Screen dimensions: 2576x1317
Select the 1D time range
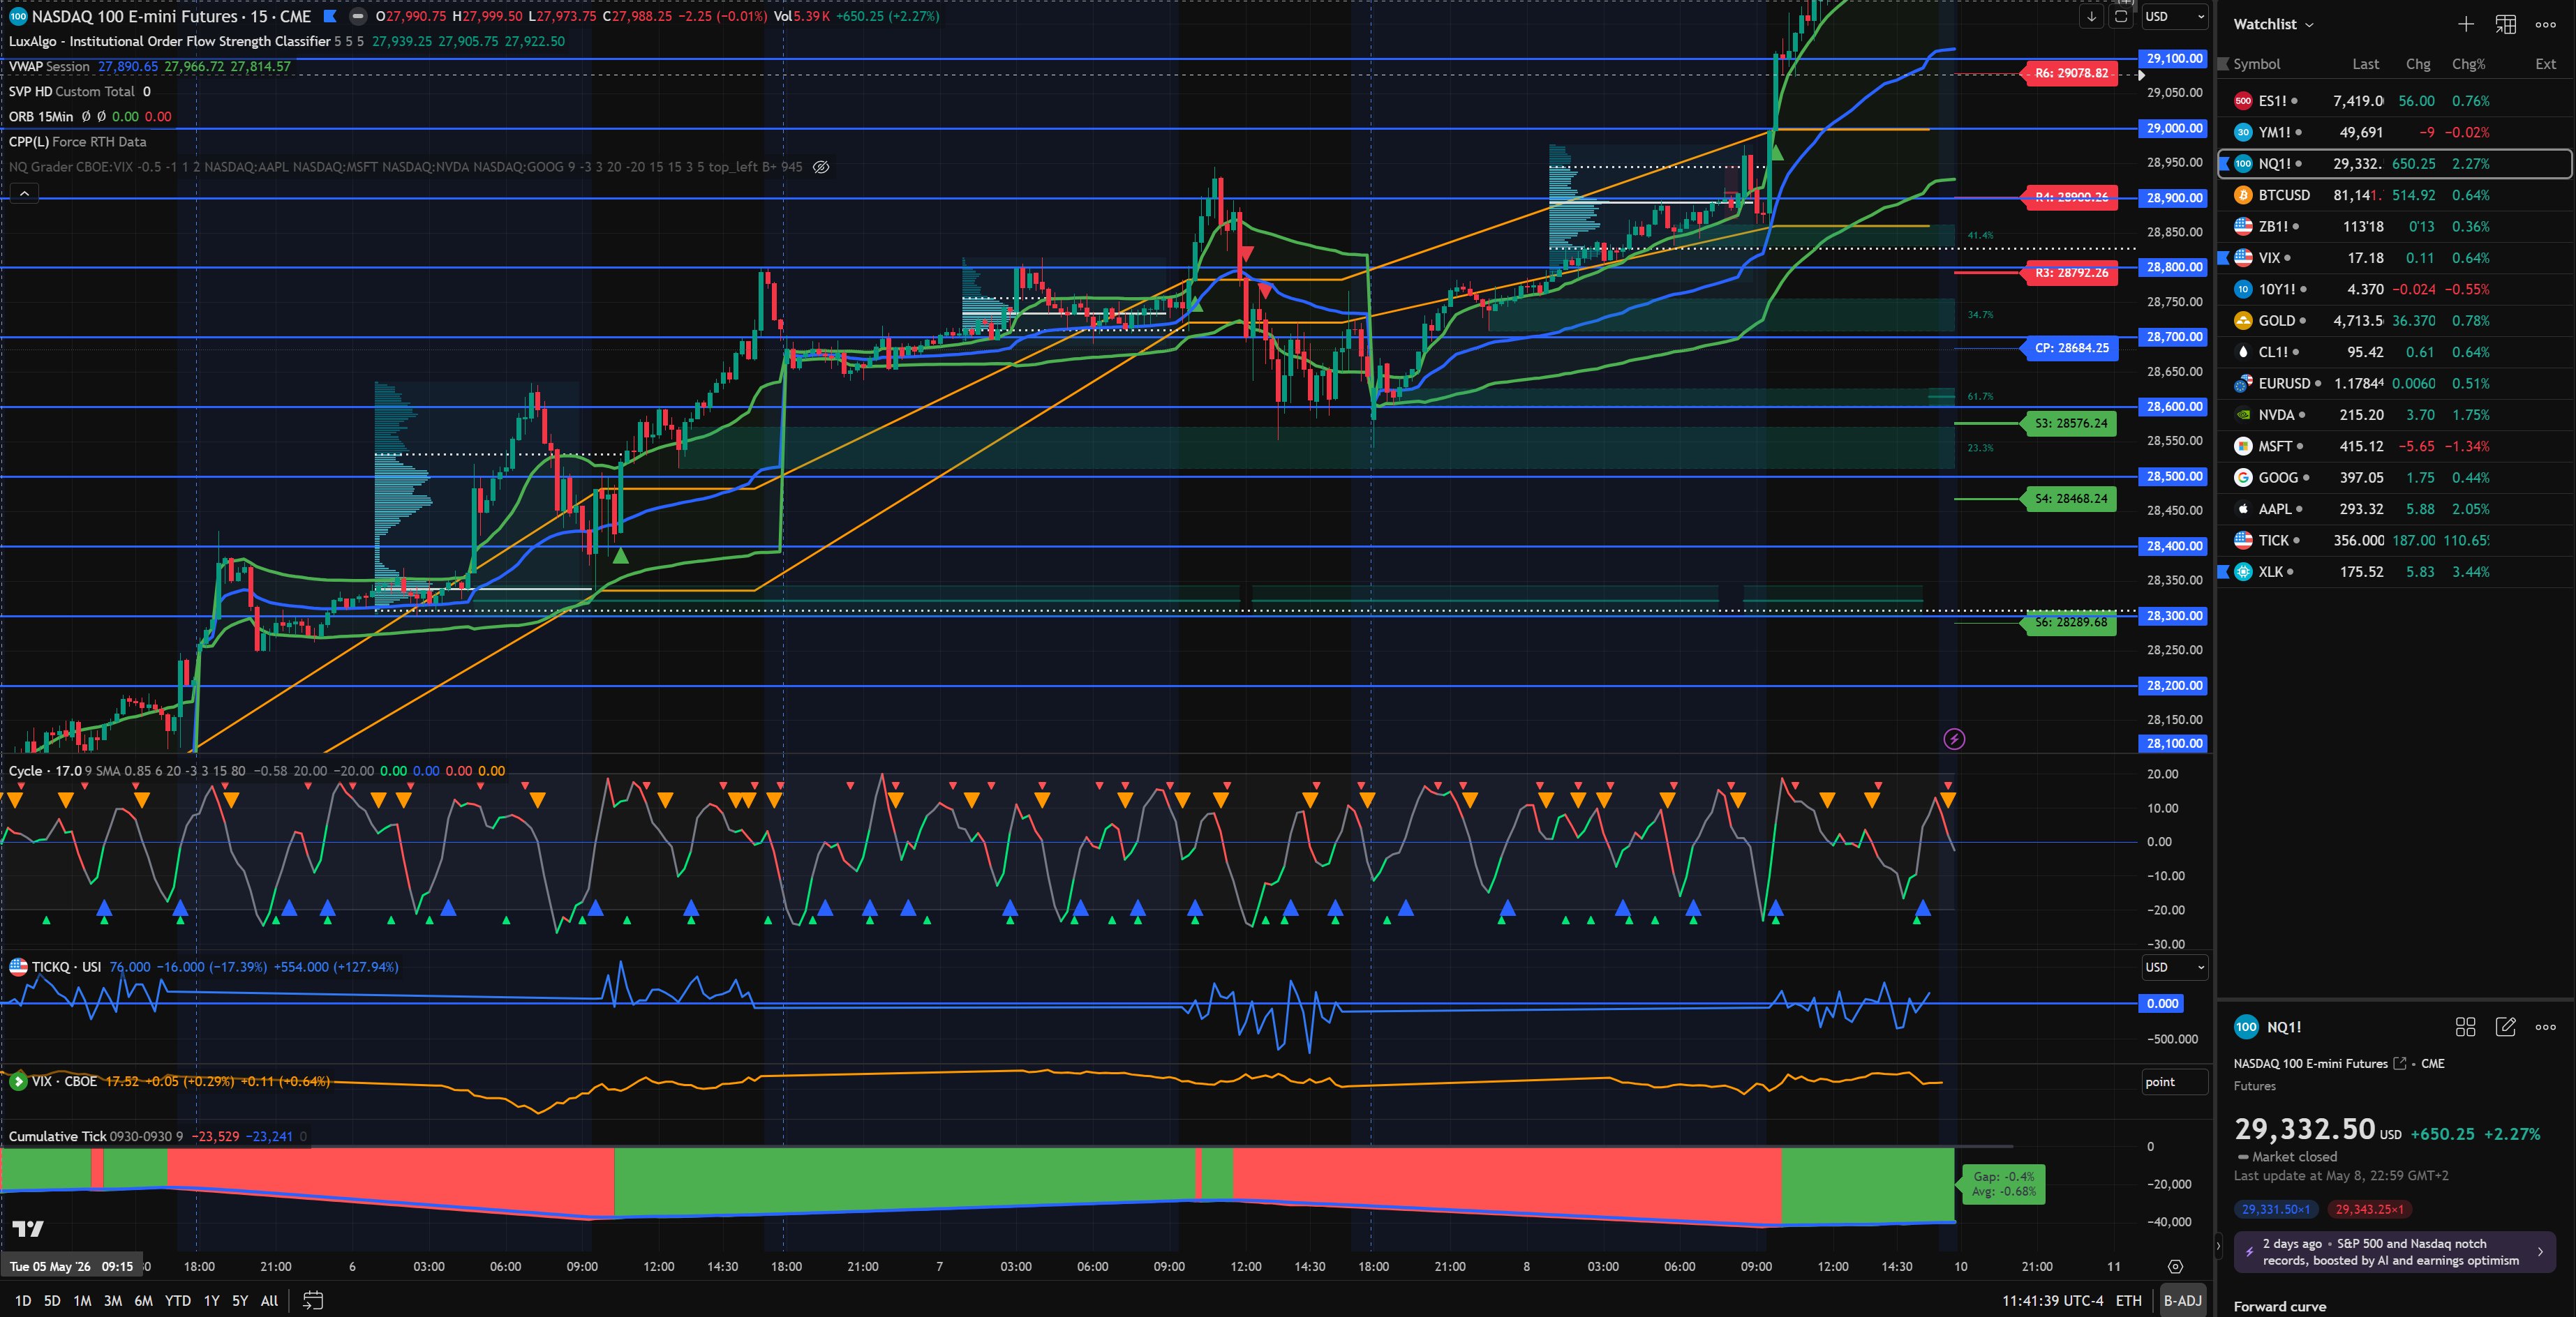[x=23, y=1300]
